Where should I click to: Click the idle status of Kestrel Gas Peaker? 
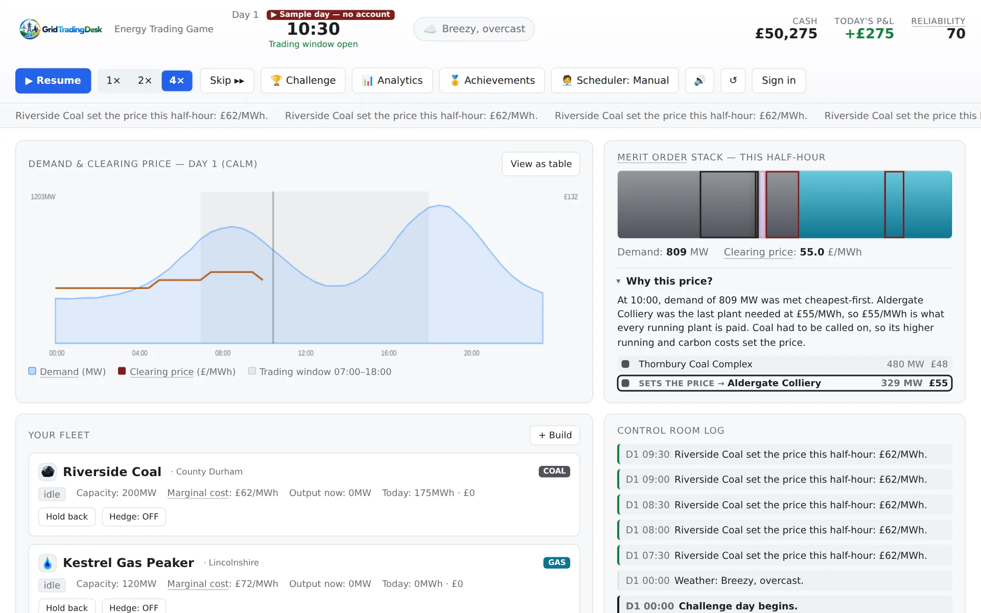point(52,585)
